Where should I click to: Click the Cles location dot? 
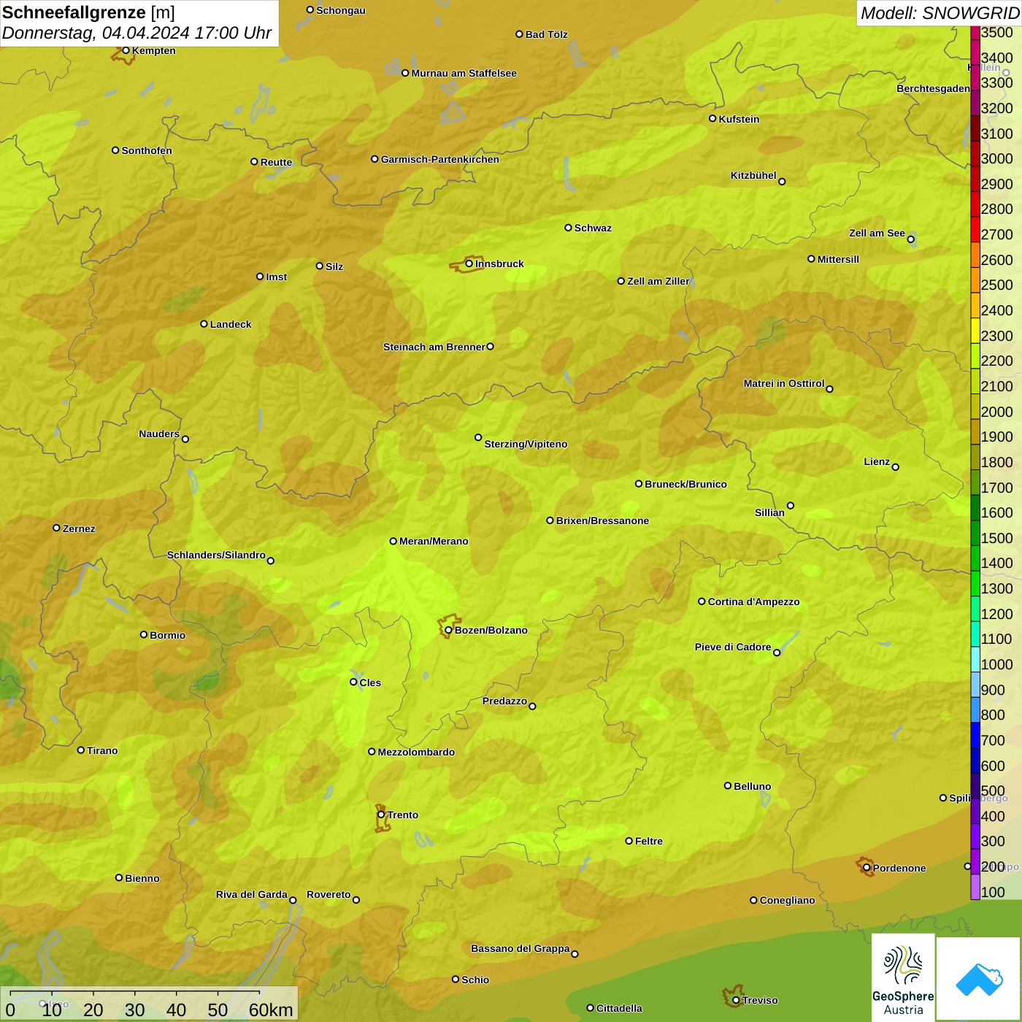pos(353,682)
